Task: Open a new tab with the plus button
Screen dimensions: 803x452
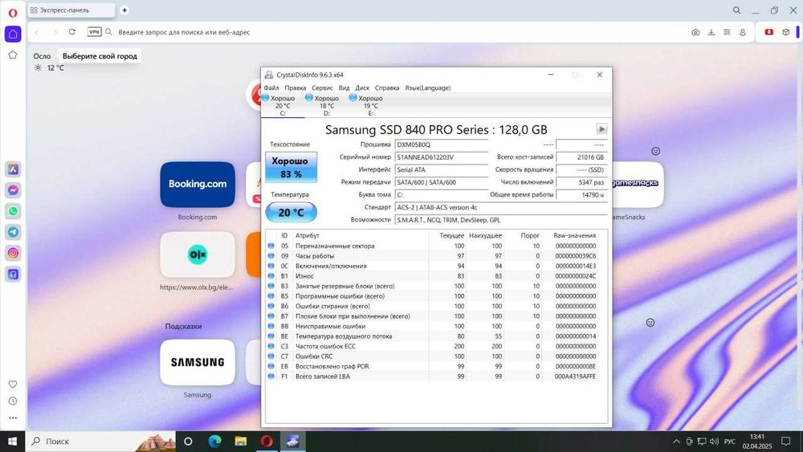Action: (124, 10)
